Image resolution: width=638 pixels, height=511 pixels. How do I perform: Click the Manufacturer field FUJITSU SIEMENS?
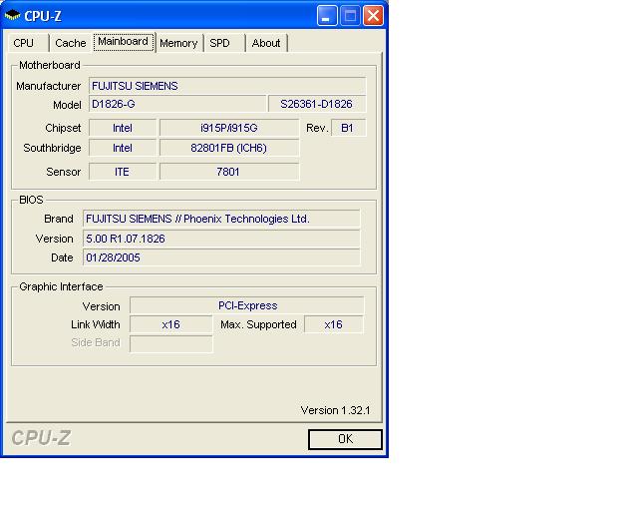(227, 86)
